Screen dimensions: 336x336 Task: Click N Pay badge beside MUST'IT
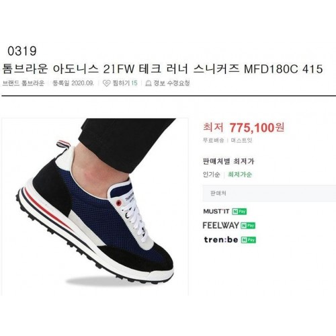tap(239, 212)
